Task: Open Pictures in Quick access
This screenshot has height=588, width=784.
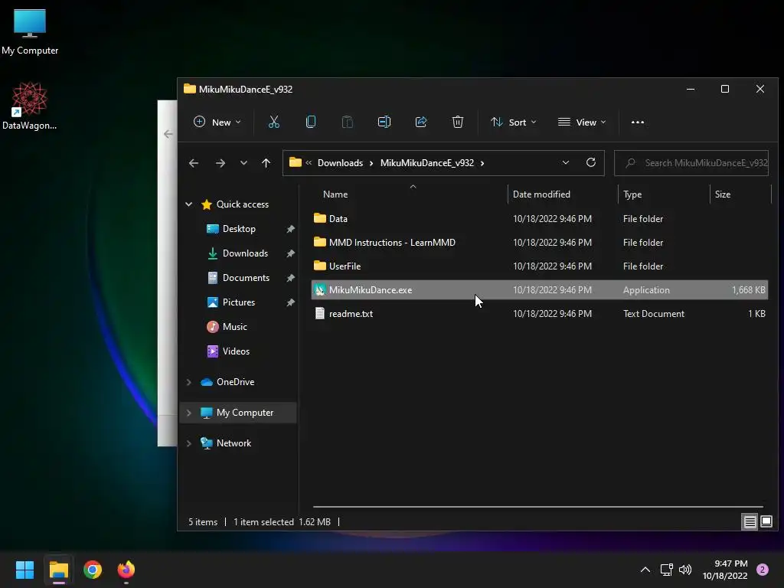Action: tap(239, 302)
